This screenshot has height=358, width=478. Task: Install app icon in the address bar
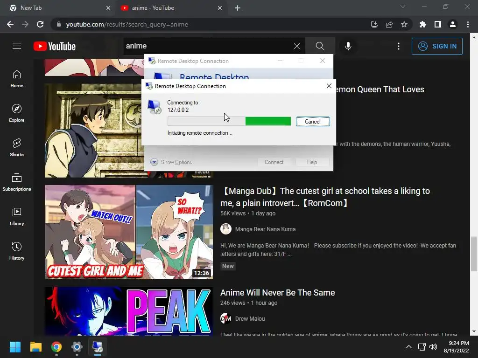[374, 24]
